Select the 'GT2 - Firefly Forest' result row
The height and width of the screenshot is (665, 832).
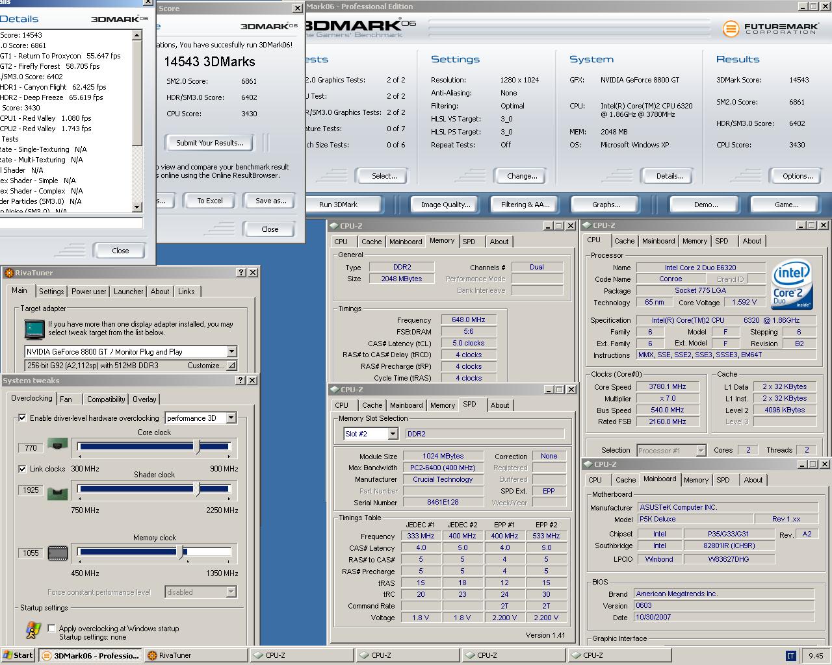tap(50, 66)
